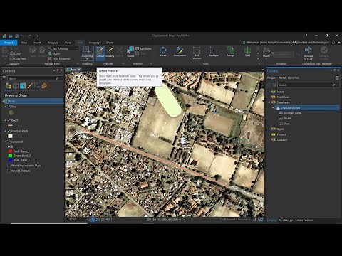Click the Tree point symbol
Image resolution: width=342 pixels, height=256 pixels.
click(11, 113)
